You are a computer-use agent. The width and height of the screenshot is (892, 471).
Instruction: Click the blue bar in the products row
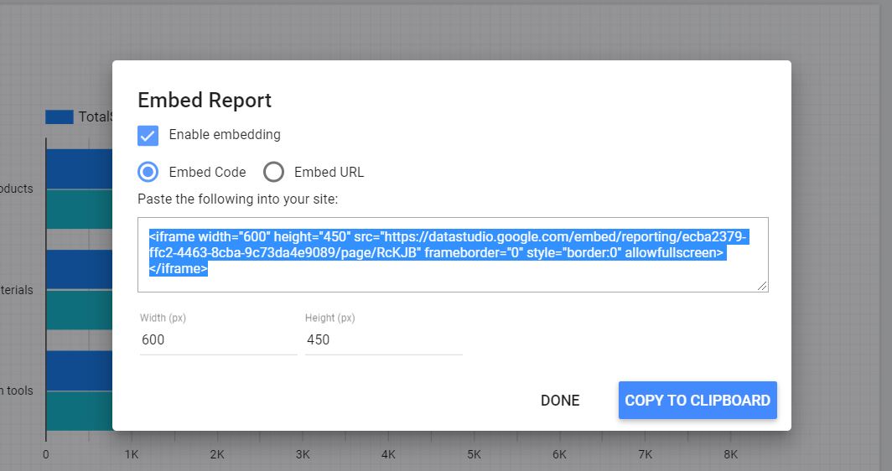[x=79, y=169]
